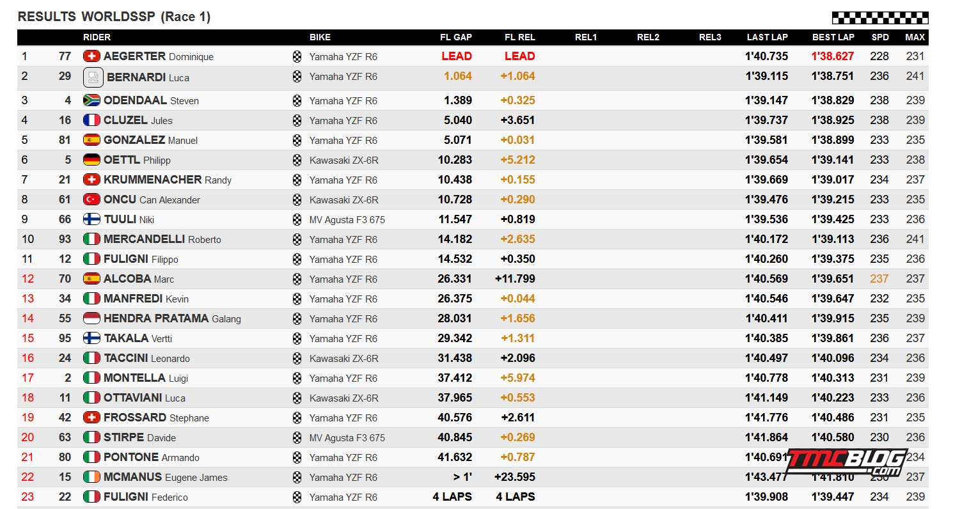Click the RESULTS WORLDSSP (Race 1) title
The image size is (953, 509).
coord(114,17)
